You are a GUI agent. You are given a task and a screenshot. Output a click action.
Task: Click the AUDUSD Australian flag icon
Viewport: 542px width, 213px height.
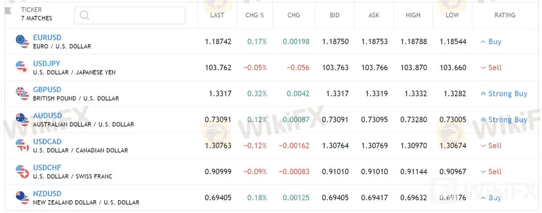click(x=22, y=120)
